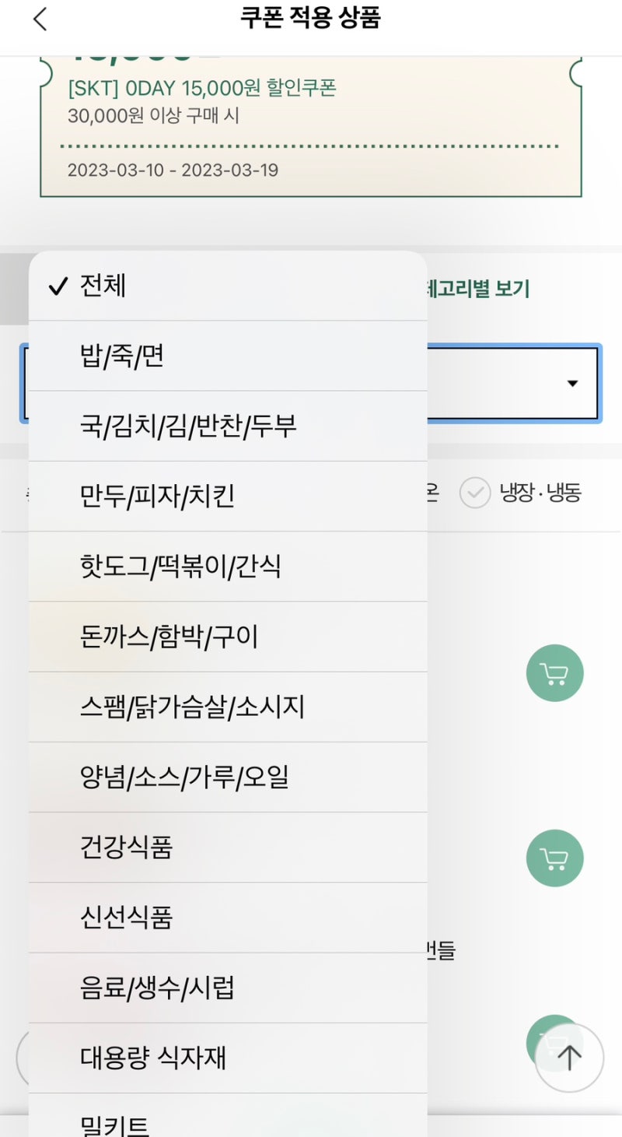Tap the back arrow to leave coupon page
This screenshot has width=622, height=1137.
(40, 18)
